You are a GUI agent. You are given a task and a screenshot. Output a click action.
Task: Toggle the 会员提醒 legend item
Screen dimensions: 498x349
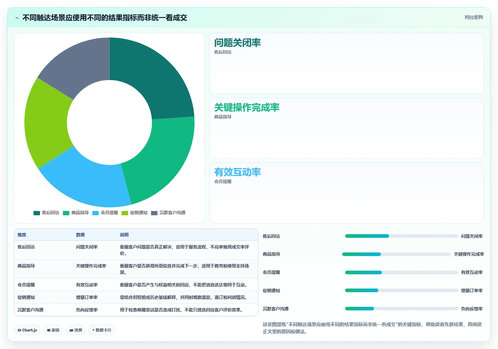pyautogui.click(x=105, y=213)
